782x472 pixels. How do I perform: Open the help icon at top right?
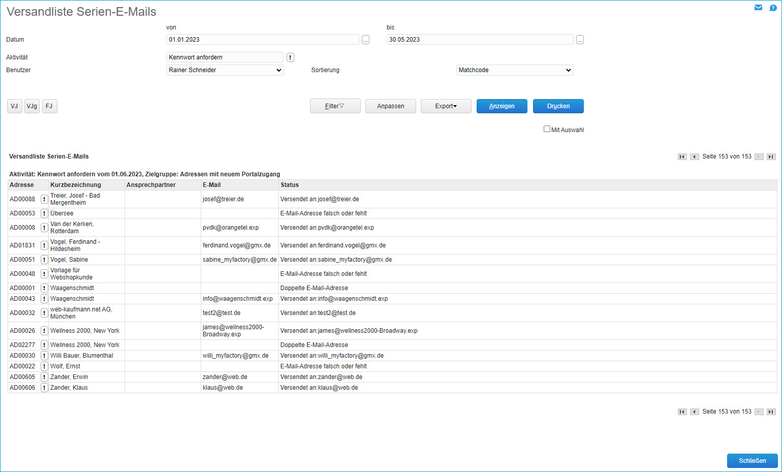773,8
